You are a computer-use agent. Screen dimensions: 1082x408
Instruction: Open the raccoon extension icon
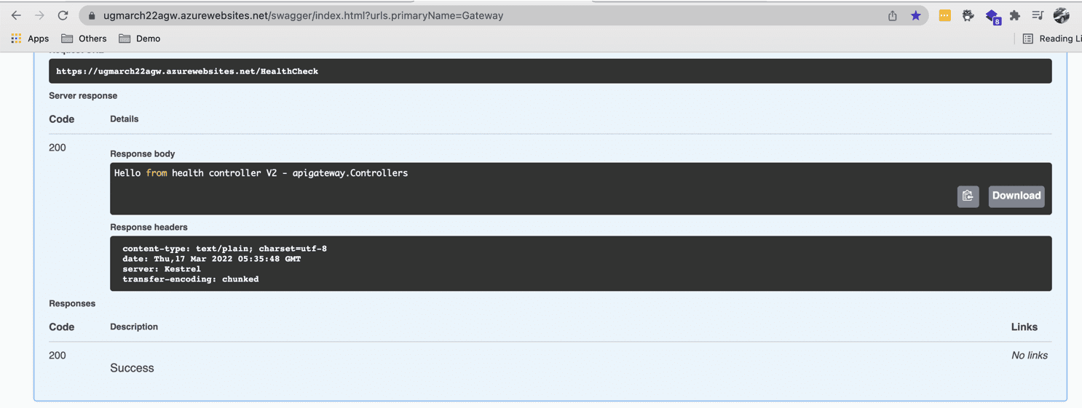tap(968, 15)
